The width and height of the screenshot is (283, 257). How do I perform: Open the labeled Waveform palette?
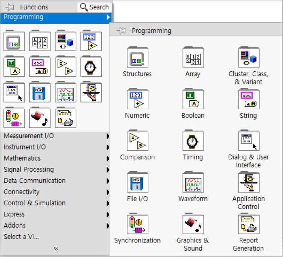[x=193, y=182]
